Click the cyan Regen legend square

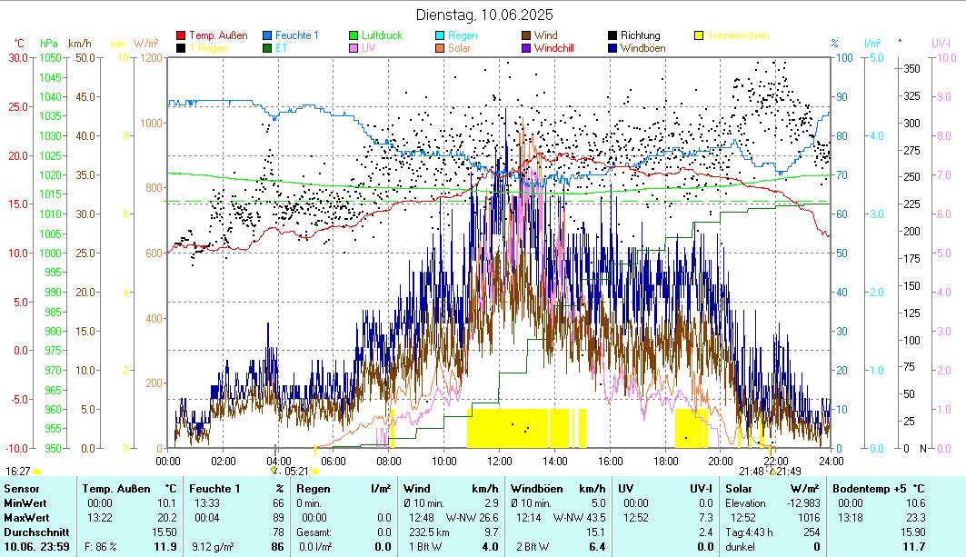[442, 35]
